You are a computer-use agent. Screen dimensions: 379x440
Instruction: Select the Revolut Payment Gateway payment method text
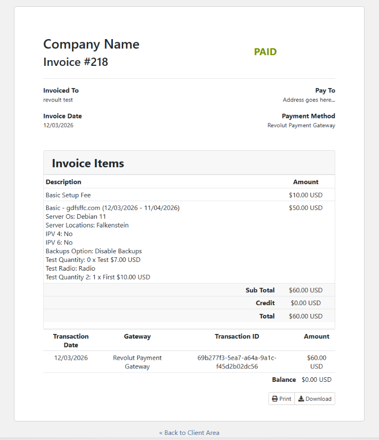tap(301, 126)
